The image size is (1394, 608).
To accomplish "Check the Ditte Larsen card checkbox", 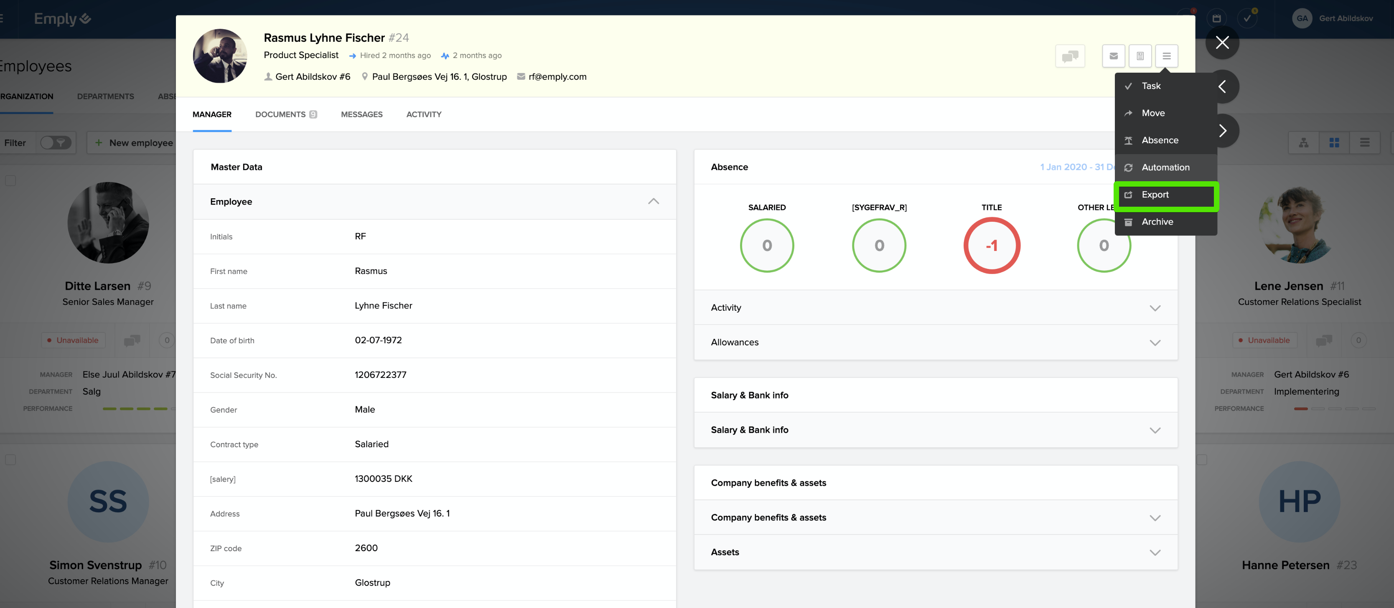I will (x=10, y=181).
